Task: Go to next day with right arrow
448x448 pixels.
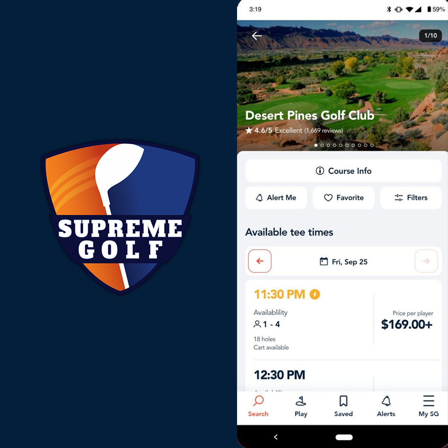Action: (x=426, y=261)
